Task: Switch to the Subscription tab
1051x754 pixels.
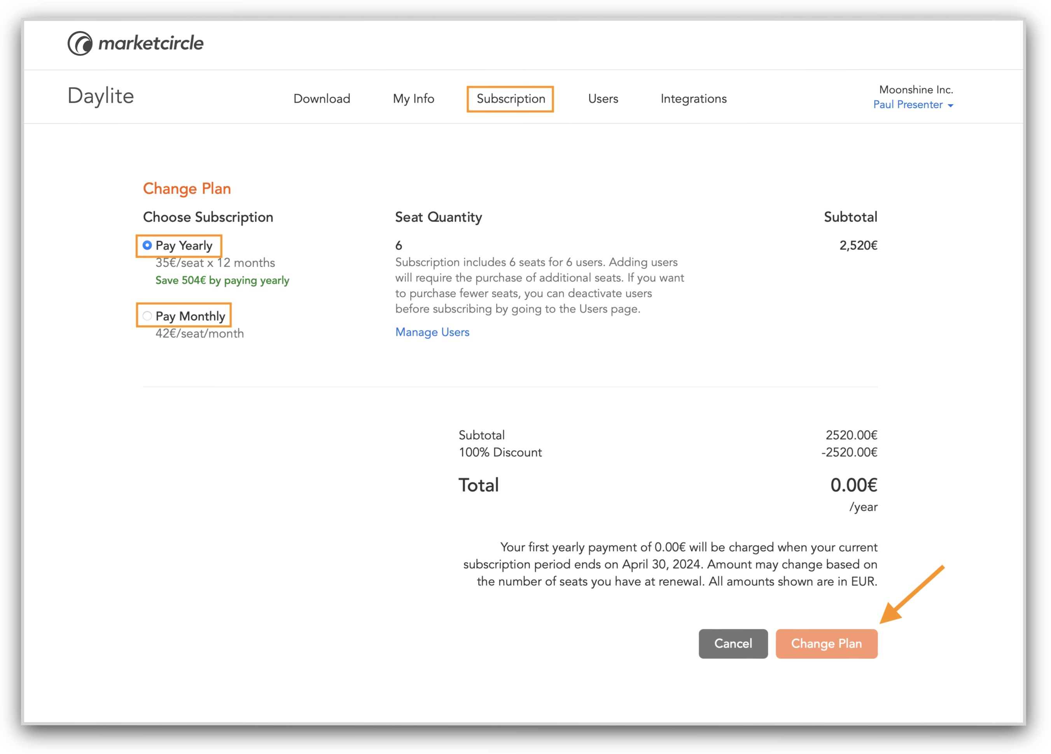Action: (511, 99)
